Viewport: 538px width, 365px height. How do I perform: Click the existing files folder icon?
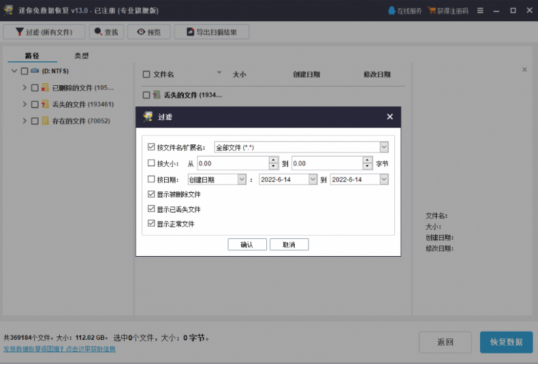[x=45, y=121]
